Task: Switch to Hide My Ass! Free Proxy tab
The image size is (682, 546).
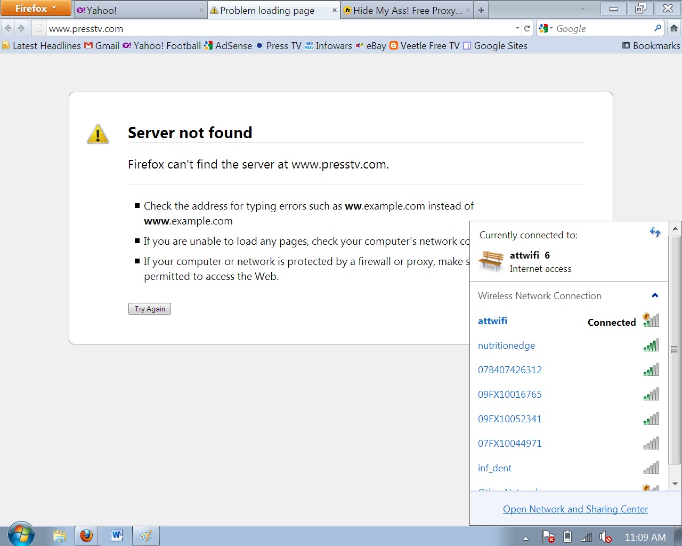Action: [x=407, y=10]
